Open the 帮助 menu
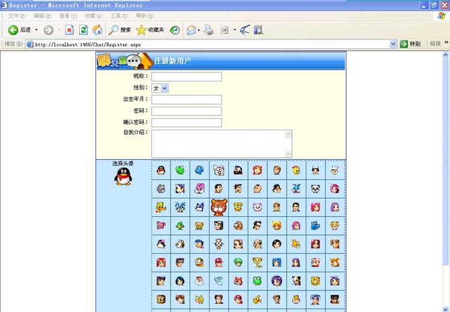The width and height of the screenshot is (450, 312). (x=144, y=16)
